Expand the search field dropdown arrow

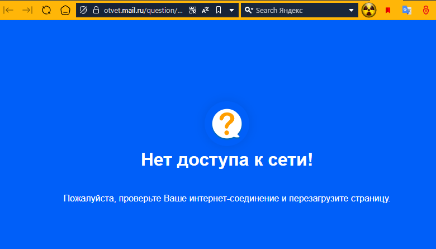tap(351, 10)
